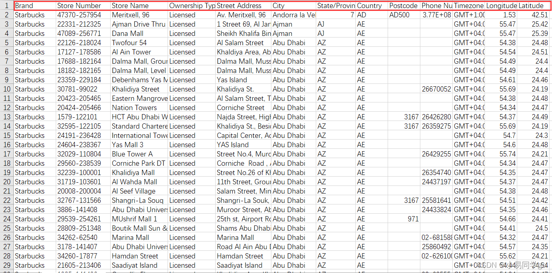Click store name 'Ajman Drive Thru'
This screenshot has width=552, height=273.
139,24
